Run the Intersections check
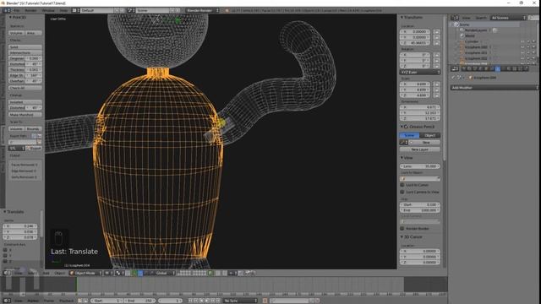Image resolution: width=541 pixels, height=304 pixels. 25,52
